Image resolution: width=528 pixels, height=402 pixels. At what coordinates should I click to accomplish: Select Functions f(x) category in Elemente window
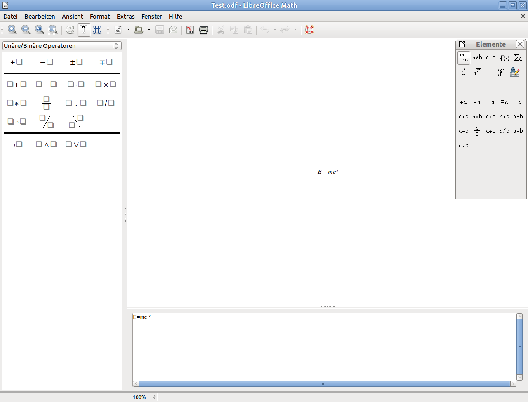pyautogui.click(x=504, y=58)
